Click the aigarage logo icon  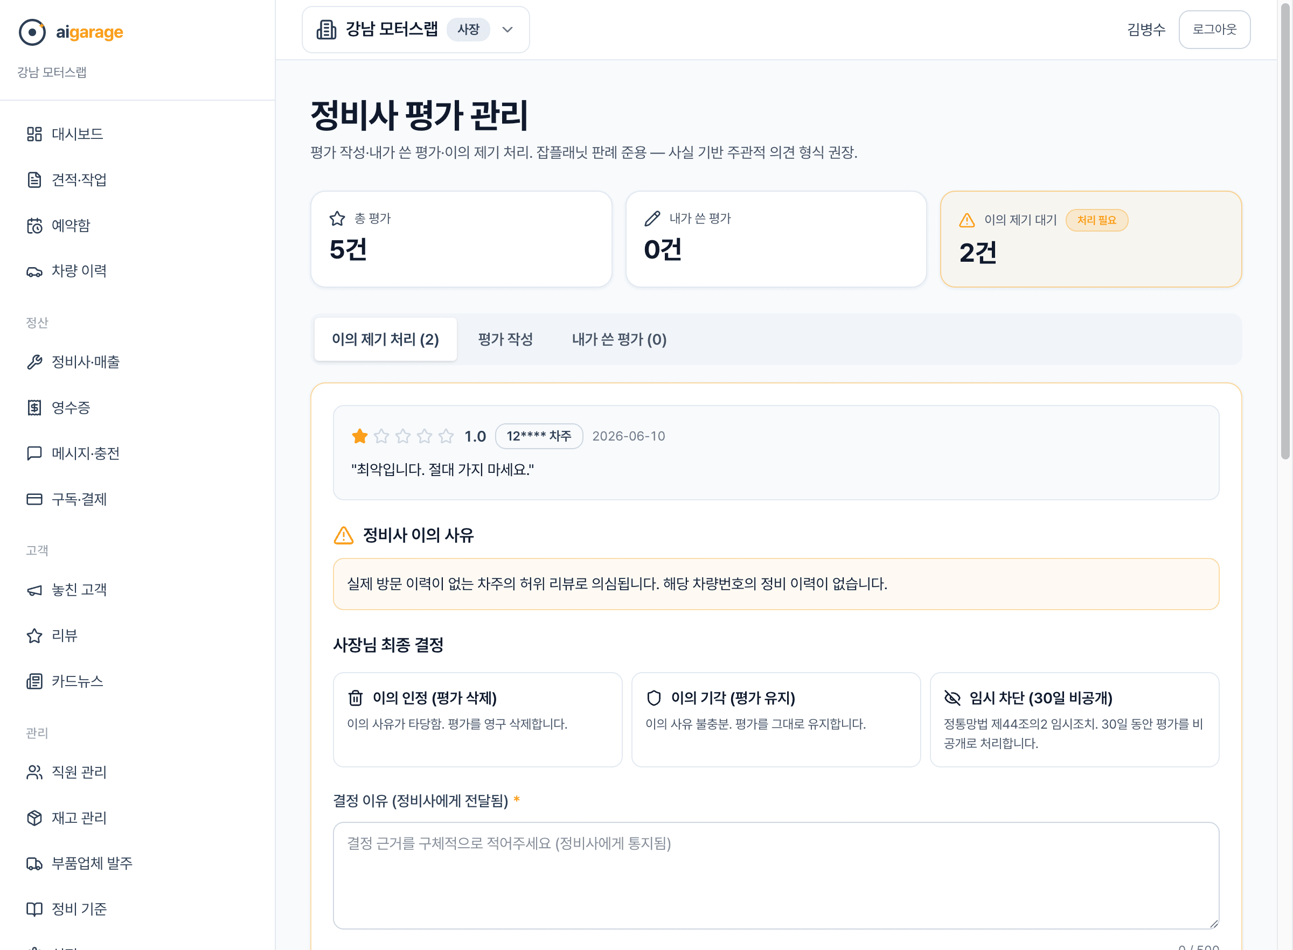point(32,32)
